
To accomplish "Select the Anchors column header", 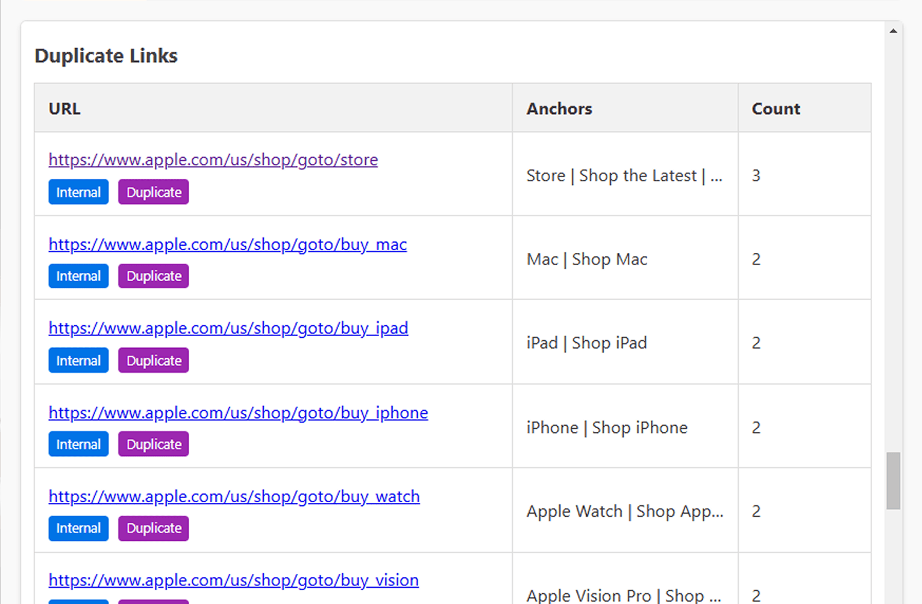I will click(559, 108).
